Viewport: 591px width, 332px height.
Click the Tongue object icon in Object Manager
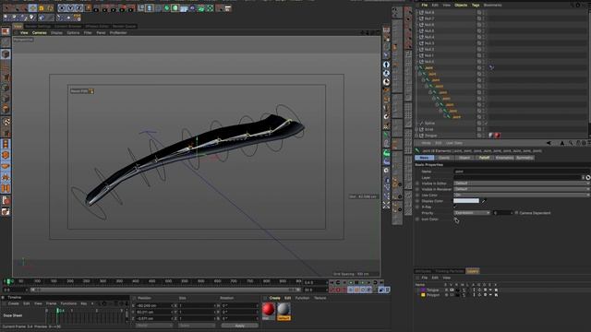coord(422,136)
